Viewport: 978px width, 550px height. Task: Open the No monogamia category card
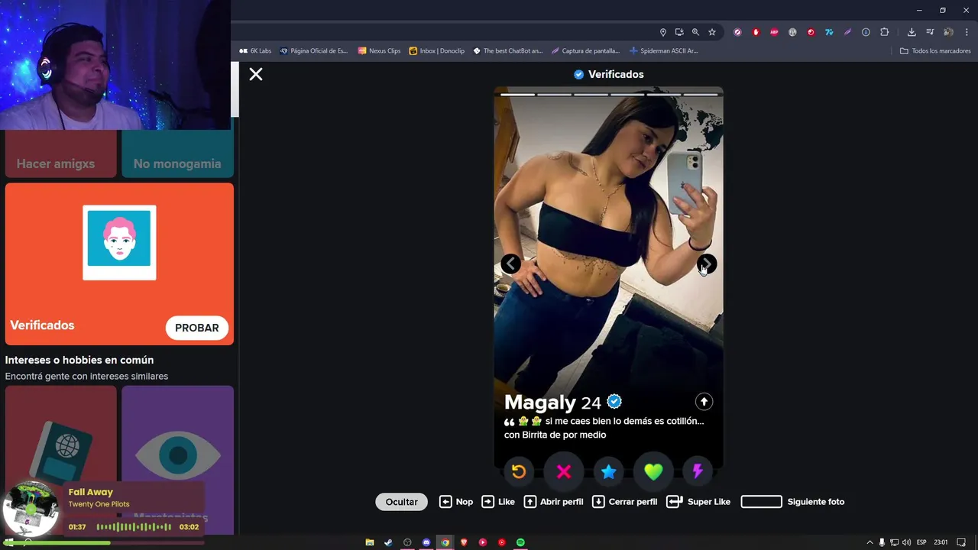(177, 154)
